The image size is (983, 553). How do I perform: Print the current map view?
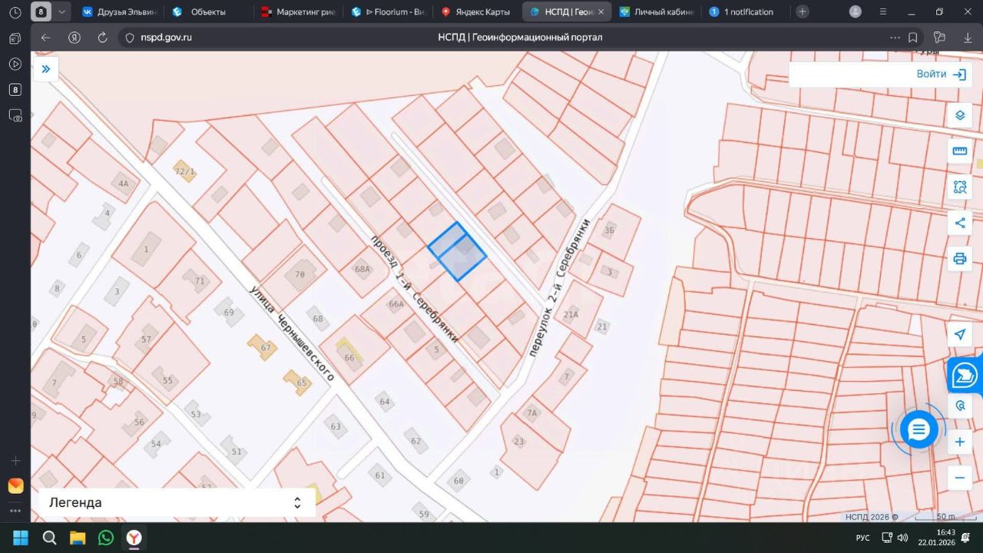[x=959, y=258]
